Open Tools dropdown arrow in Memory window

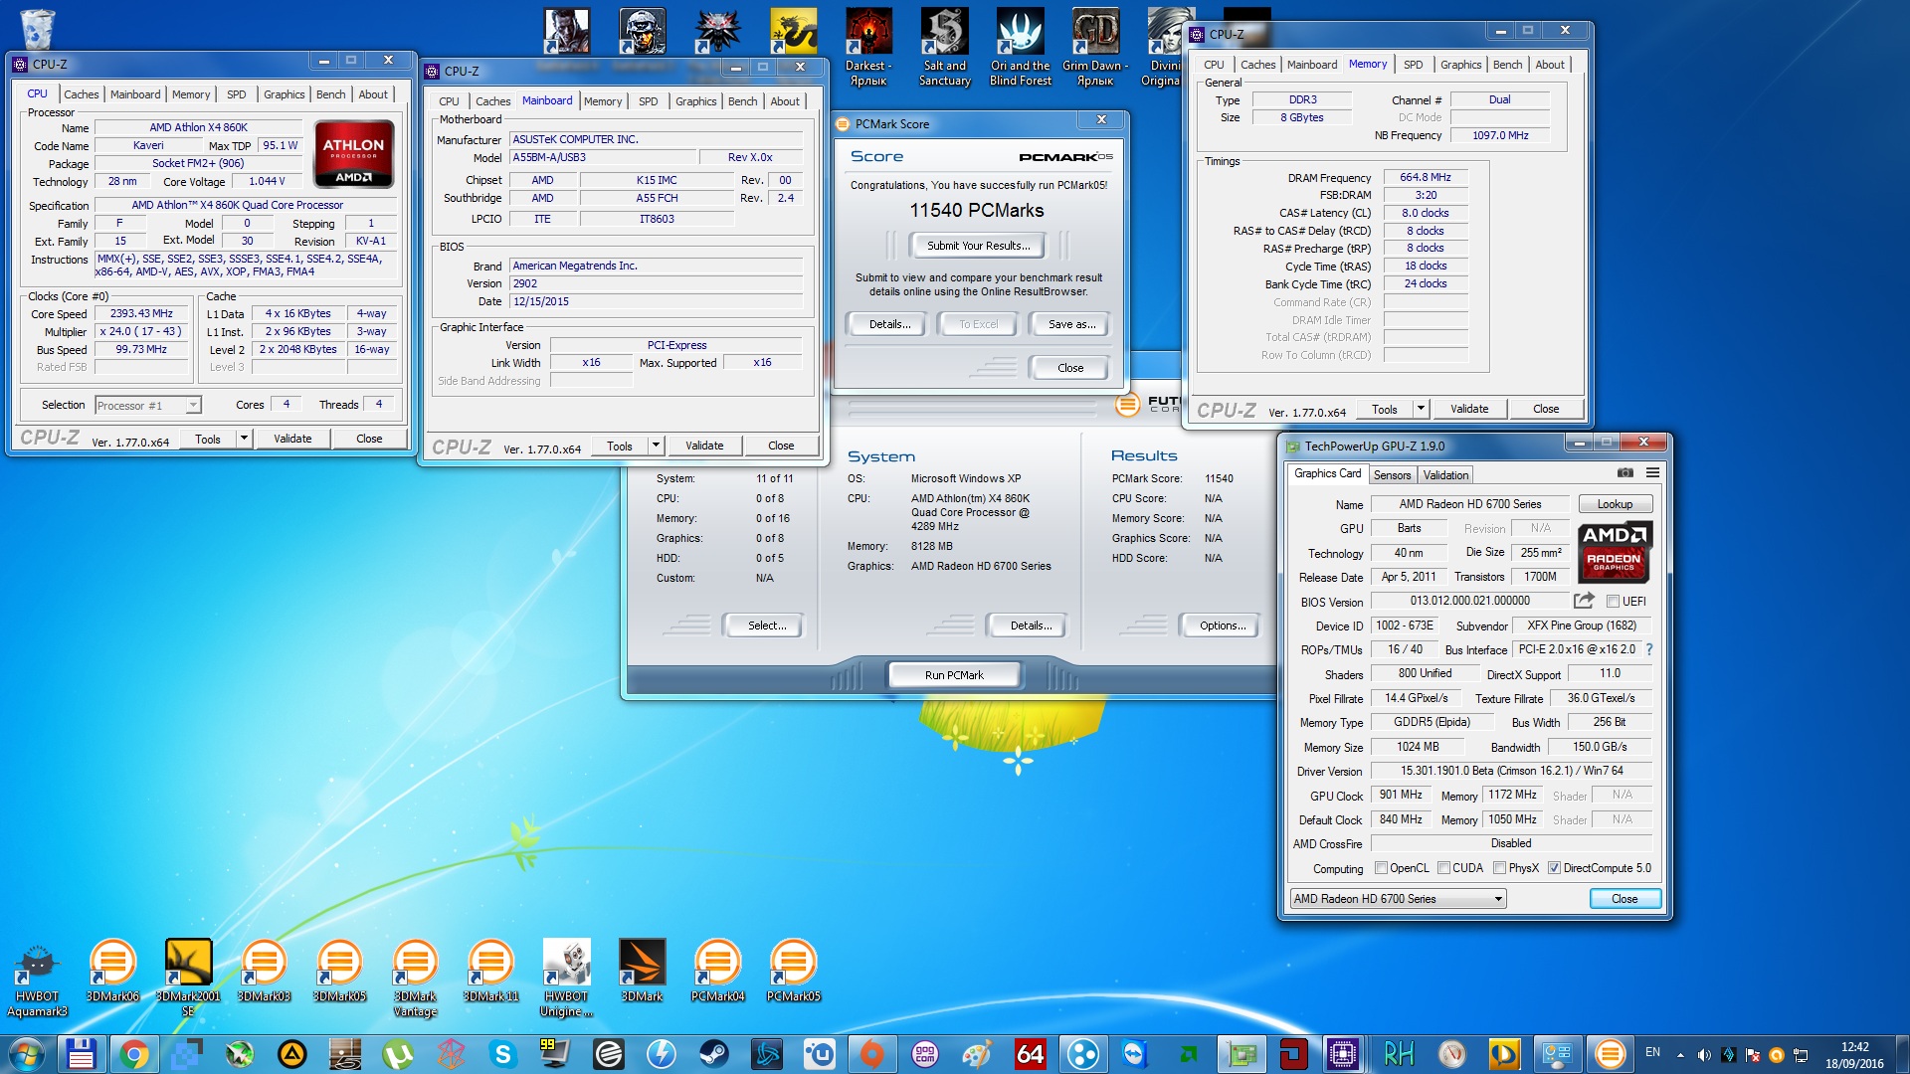tap(1421, 409)
